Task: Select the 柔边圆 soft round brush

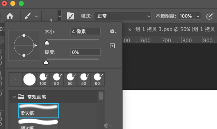Action: point(38,111)
